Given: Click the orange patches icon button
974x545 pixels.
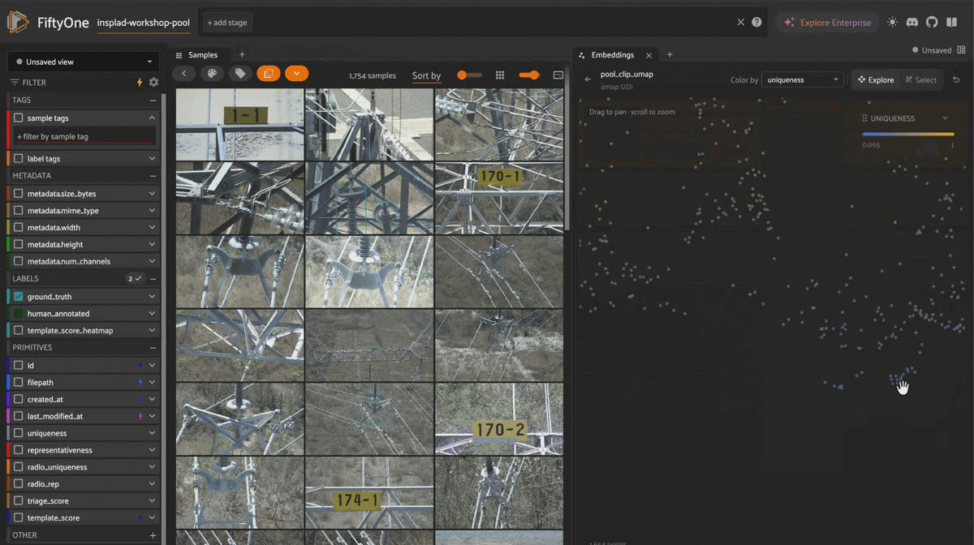Looking at the screenshot, I should pyautogui.click(x=268, y=74).
